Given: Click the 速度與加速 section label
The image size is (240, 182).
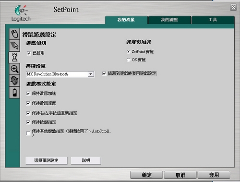Looking at the screenshot, I should pyautogui.click(x=139, y=42).
